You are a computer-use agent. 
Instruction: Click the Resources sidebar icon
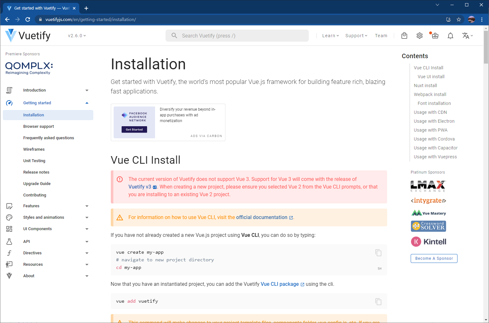9,265
